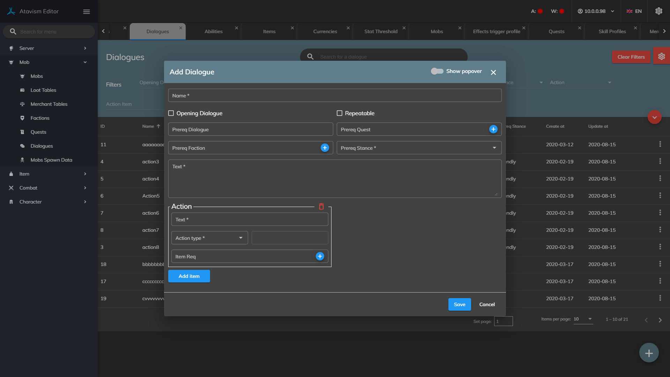The height and width of the screenshot is (377, 670).
Task: Open the Action type dropdown
Action: click(x=209, y=238)
